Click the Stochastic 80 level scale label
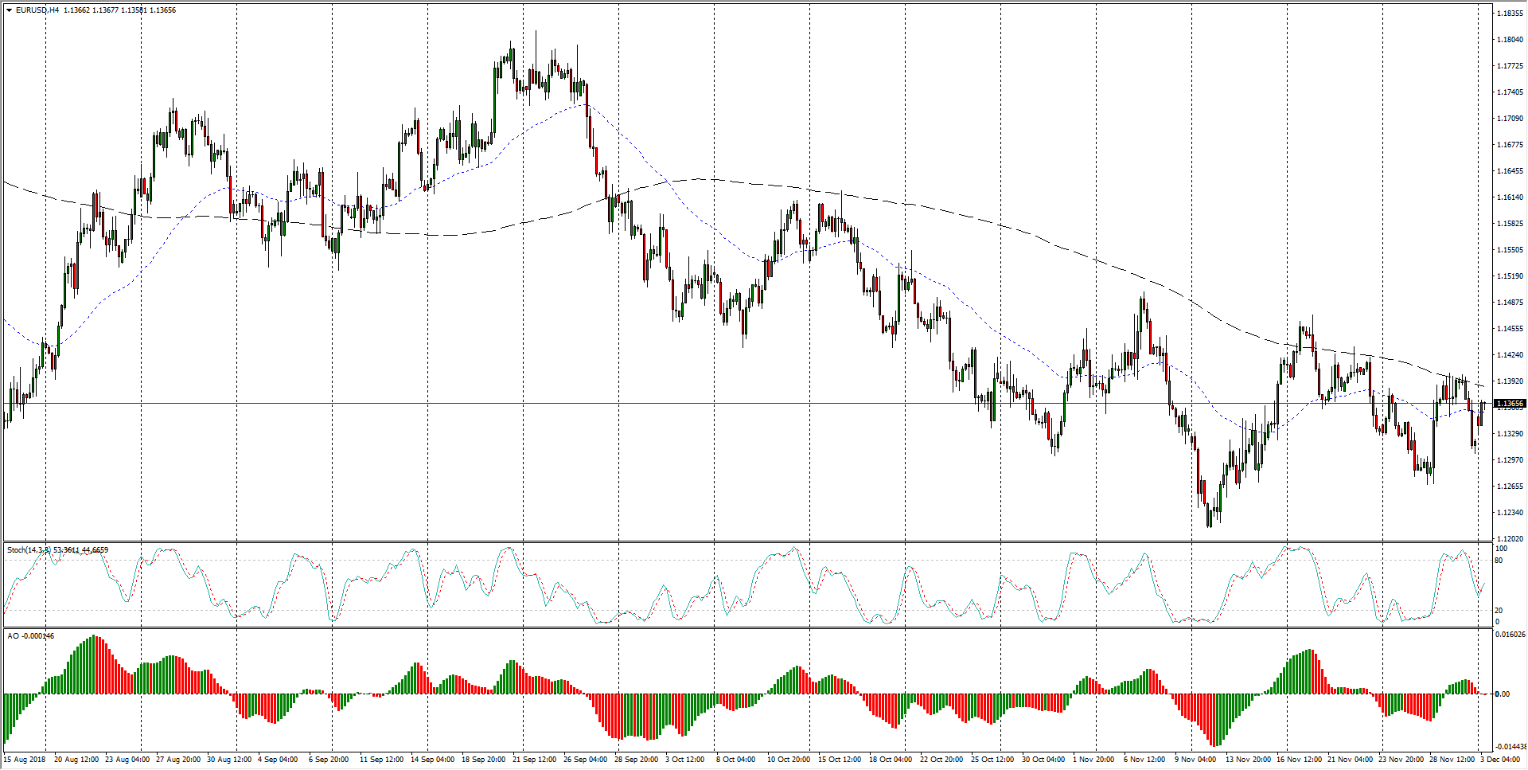This screenshot has width=1528, height=770. 1499,561
